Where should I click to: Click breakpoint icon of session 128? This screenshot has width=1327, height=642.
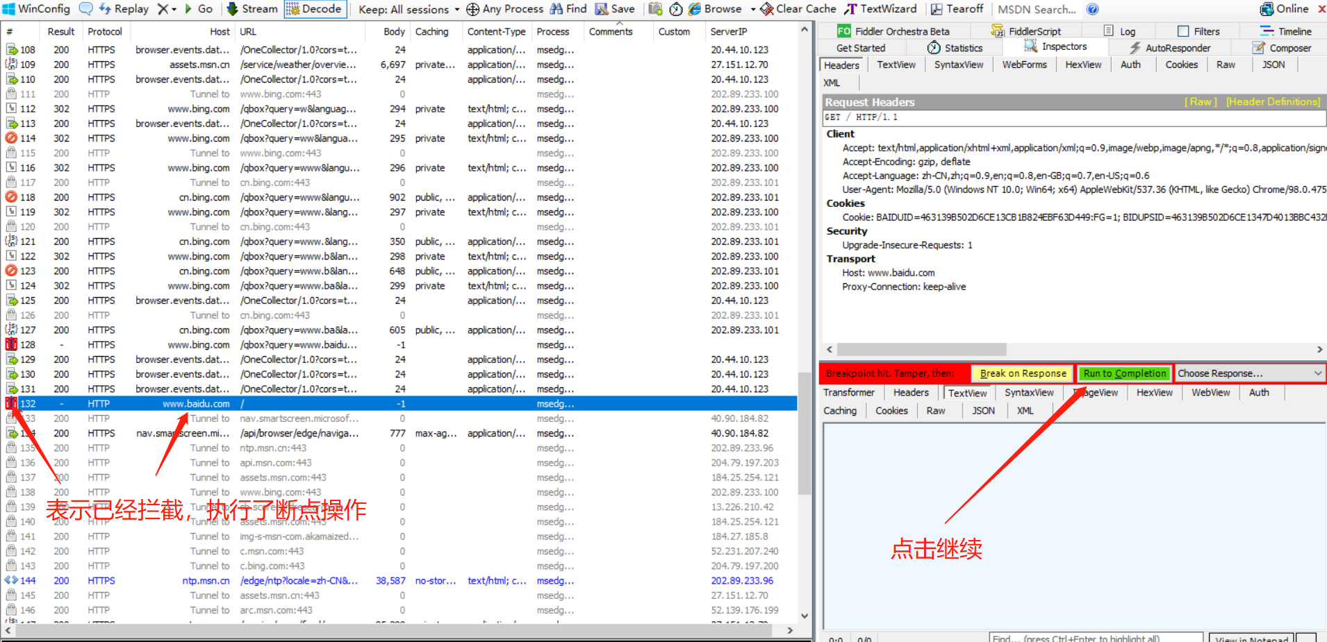click(x=11, y=344)
